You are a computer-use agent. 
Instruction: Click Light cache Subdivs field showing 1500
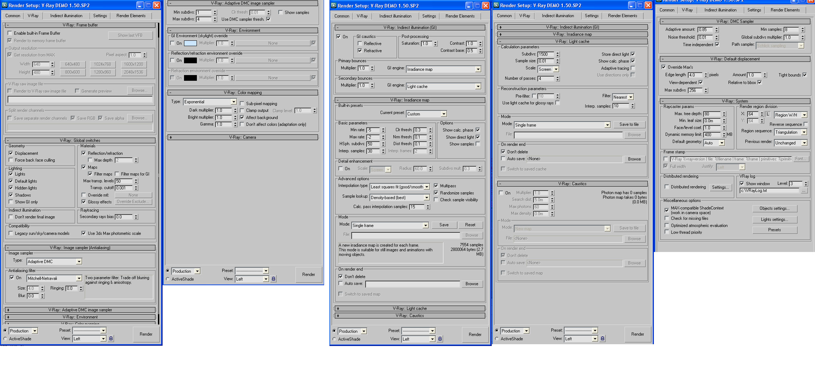(x=546, y=54)
